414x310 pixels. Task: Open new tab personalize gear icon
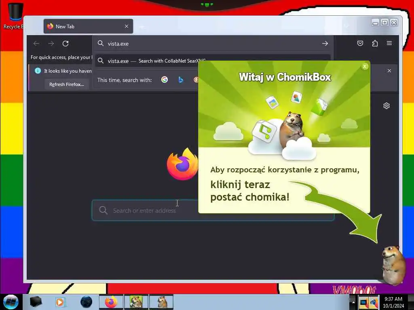(387, 106)
